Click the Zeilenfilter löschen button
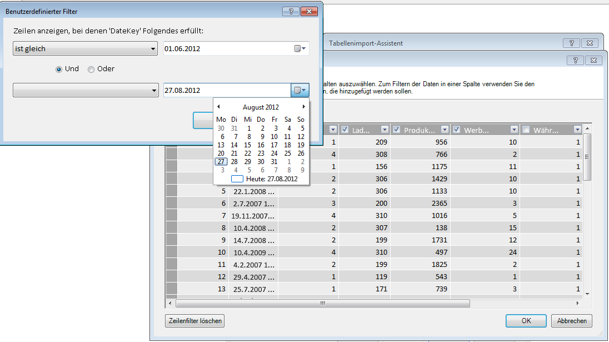The width and height of the screenshot is (609, 342). [195, 321]
